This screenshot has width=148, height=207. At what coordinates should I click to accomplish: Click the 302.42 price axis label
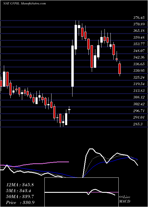pos(139,104)
